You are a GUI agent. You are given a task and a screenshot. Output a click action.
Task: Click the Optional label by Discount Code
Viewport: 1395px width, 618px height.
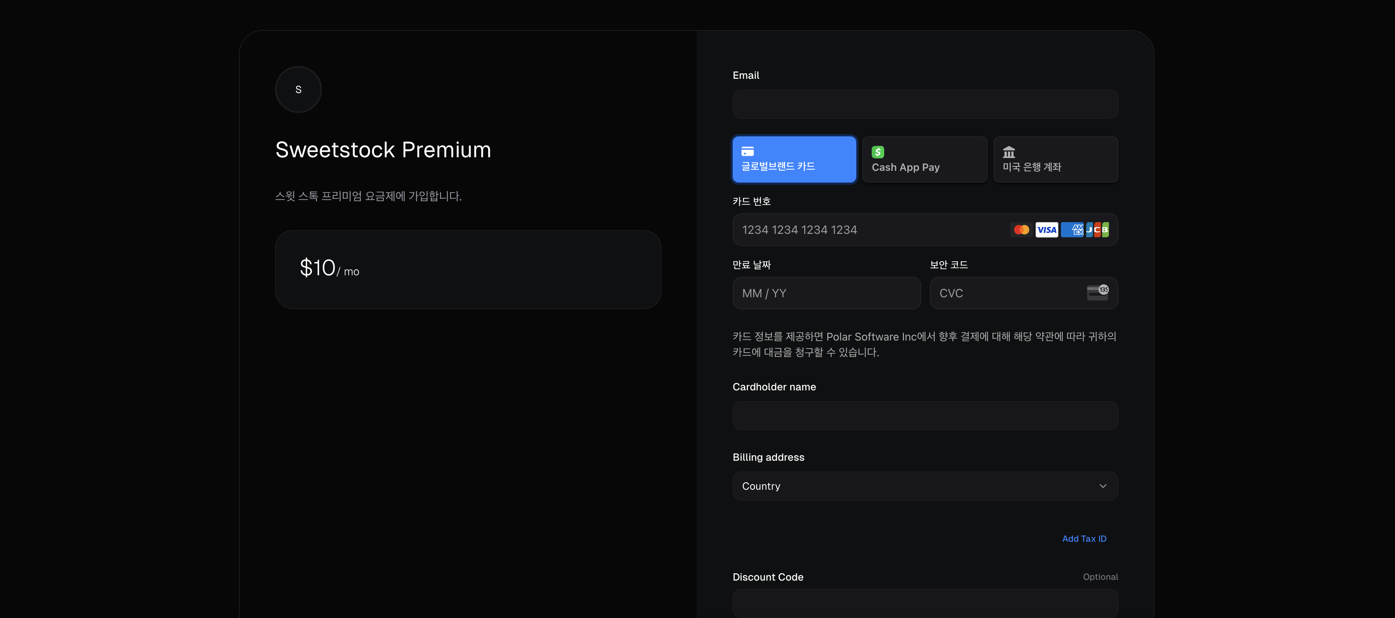pyautogui.click(x=1101, y=577)
